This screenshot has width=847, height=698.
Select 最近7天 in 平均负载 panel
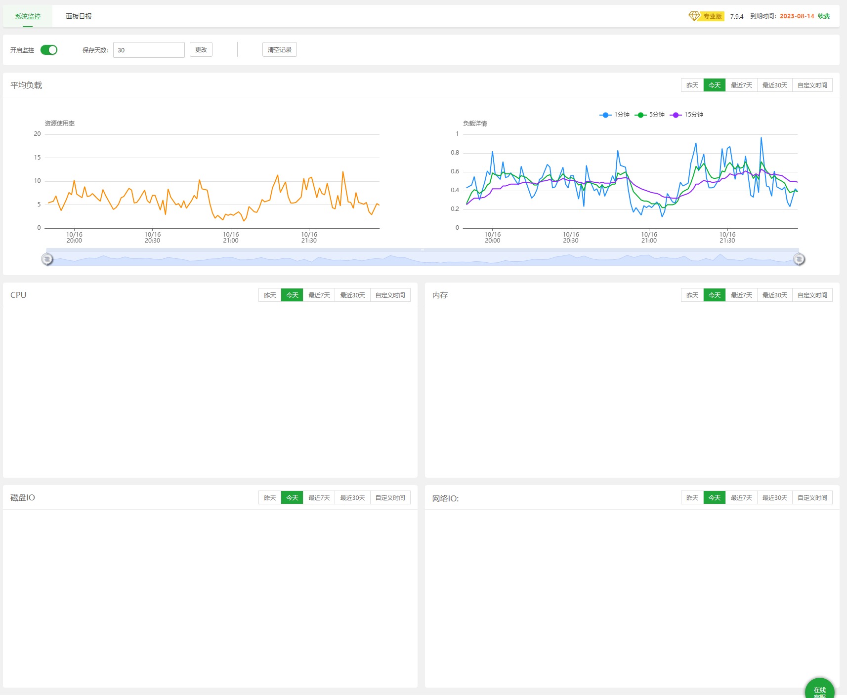741,85
